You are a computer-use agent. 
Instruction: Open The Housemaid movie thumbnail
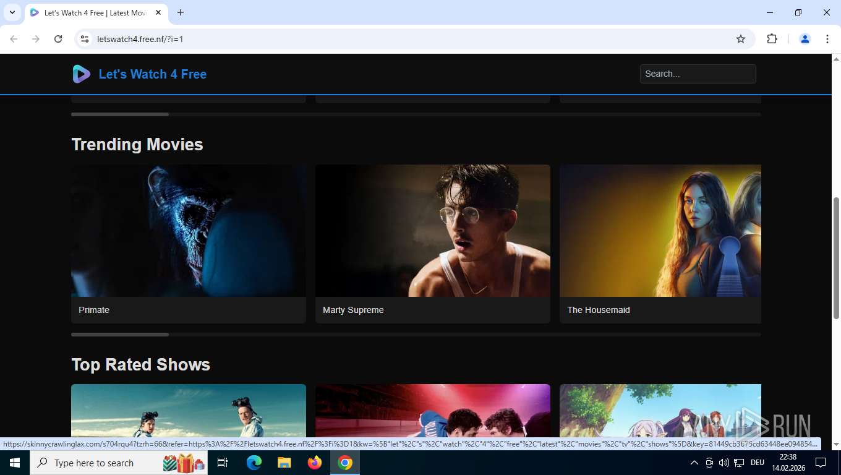[x=660, y=231]
